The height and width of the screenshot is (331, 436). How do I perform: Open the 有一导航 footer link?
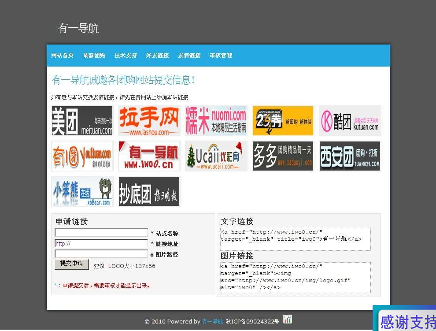pyautogui.click(x=212, y=322)
